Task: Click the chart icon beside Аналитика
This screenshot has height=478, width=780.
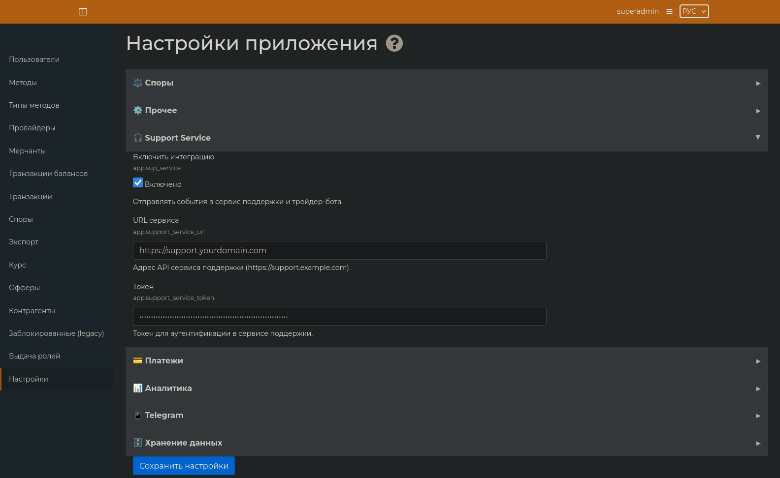Action: 138,388
